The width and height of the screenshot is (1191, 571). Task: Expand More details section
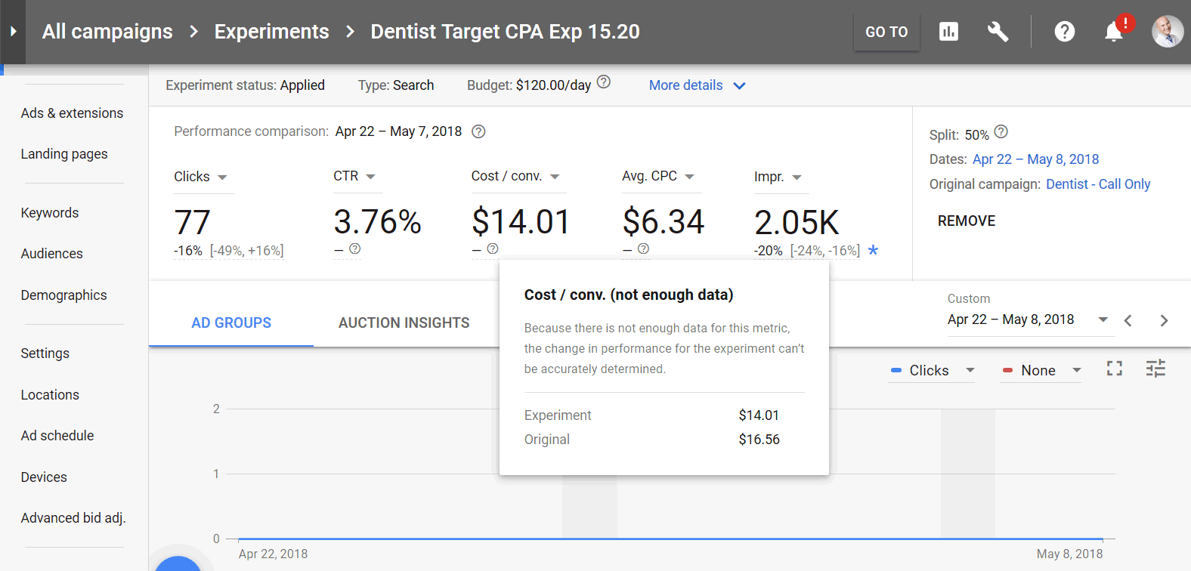[697, 85]
